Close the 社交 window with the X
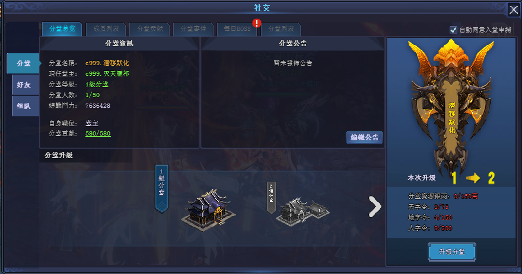Image resolution: width=522 pixels, height=274 pixels. point(513,9)
